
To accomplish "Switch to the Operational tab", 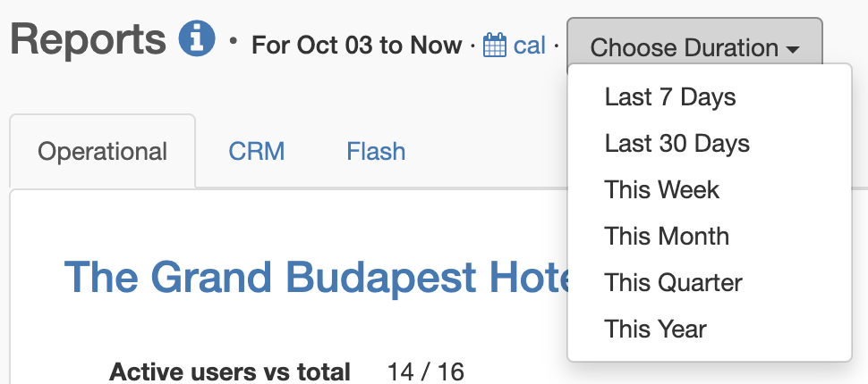I will 102,152.
